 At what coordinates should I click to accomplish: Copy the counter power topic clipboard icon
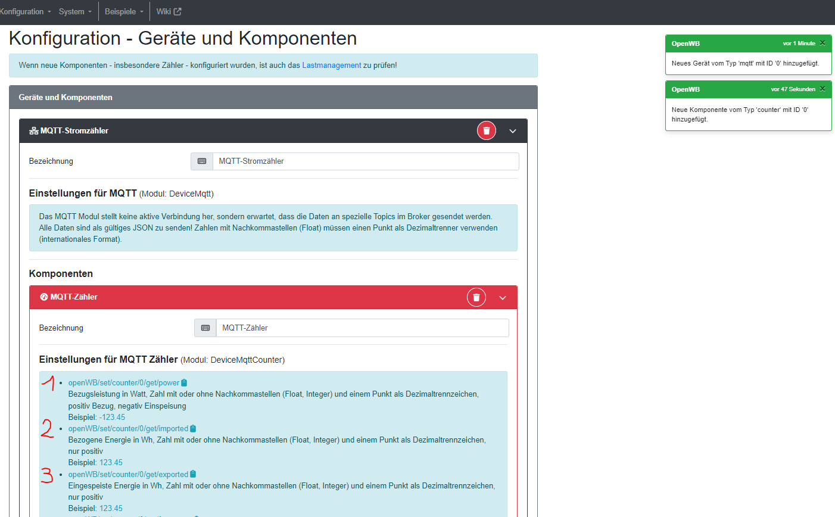185,383
